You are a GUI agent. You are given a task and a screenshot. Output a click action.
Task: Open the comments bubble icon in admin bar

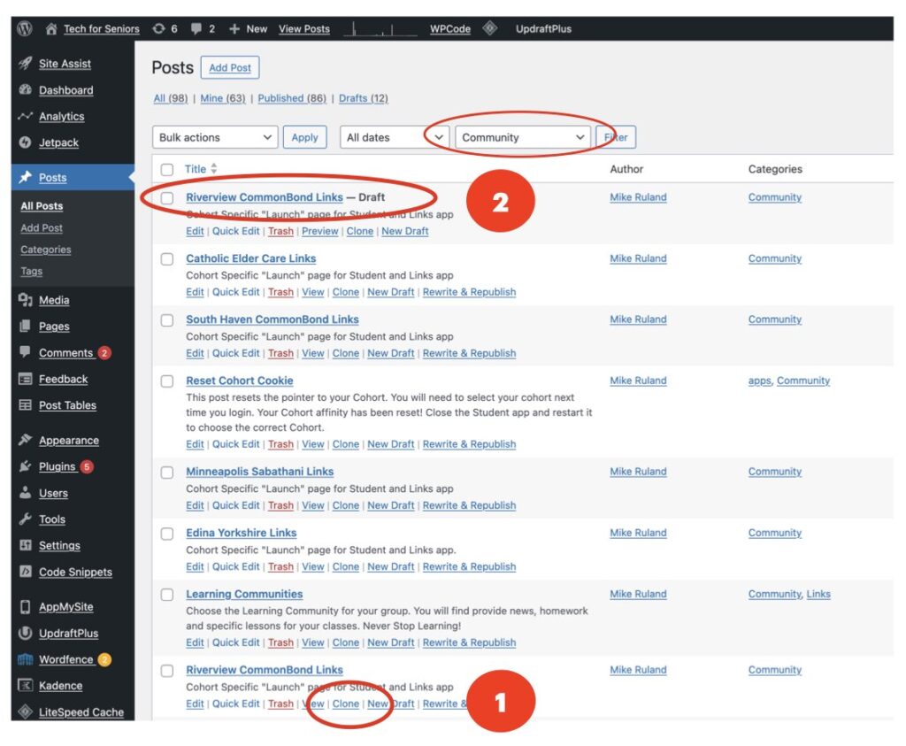coord(196,28)
